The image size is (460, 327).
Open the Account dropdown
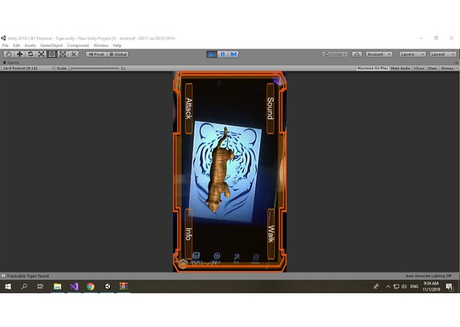[379, 54]
